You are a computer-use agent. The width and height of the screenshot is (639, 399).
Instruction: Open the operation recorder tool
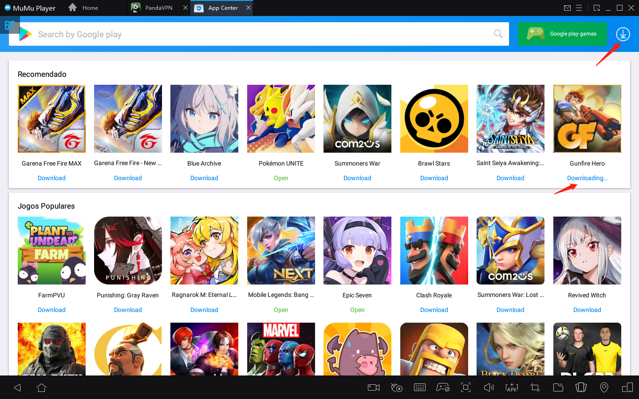coord(397,387)
